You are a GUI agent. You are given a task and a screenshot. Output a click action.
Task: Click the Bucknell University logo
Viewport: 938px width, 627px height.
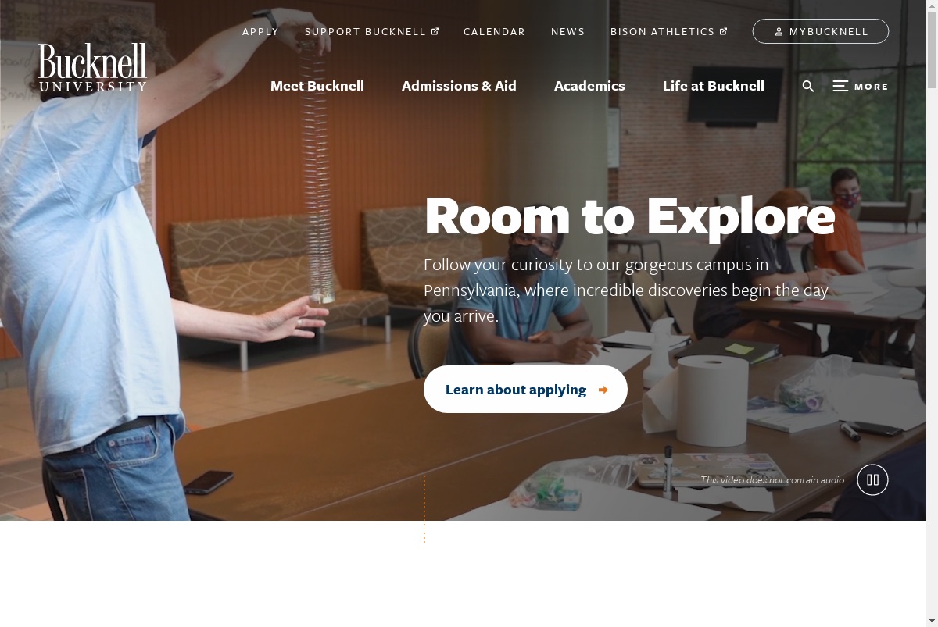tap(92, 67)
